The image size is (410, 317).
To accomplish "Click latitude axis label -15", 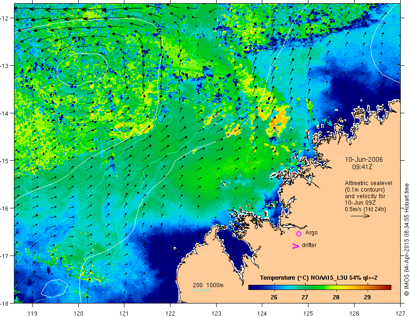I will [5, 160].
